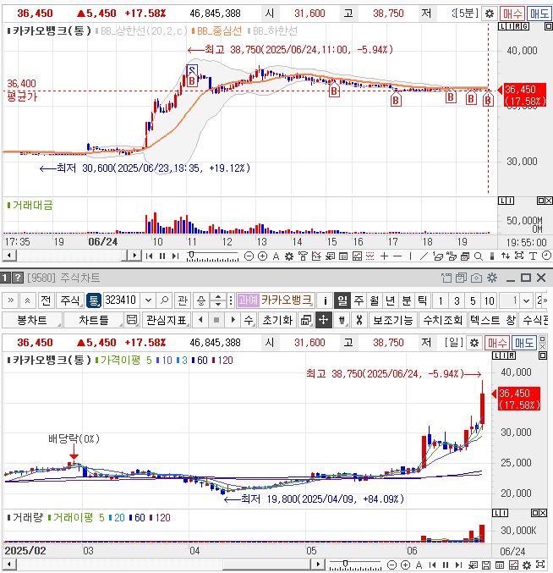553x573 pixels.
Task: Open the 차트틀 template dropdown
Action: click(x=94, y=320)
